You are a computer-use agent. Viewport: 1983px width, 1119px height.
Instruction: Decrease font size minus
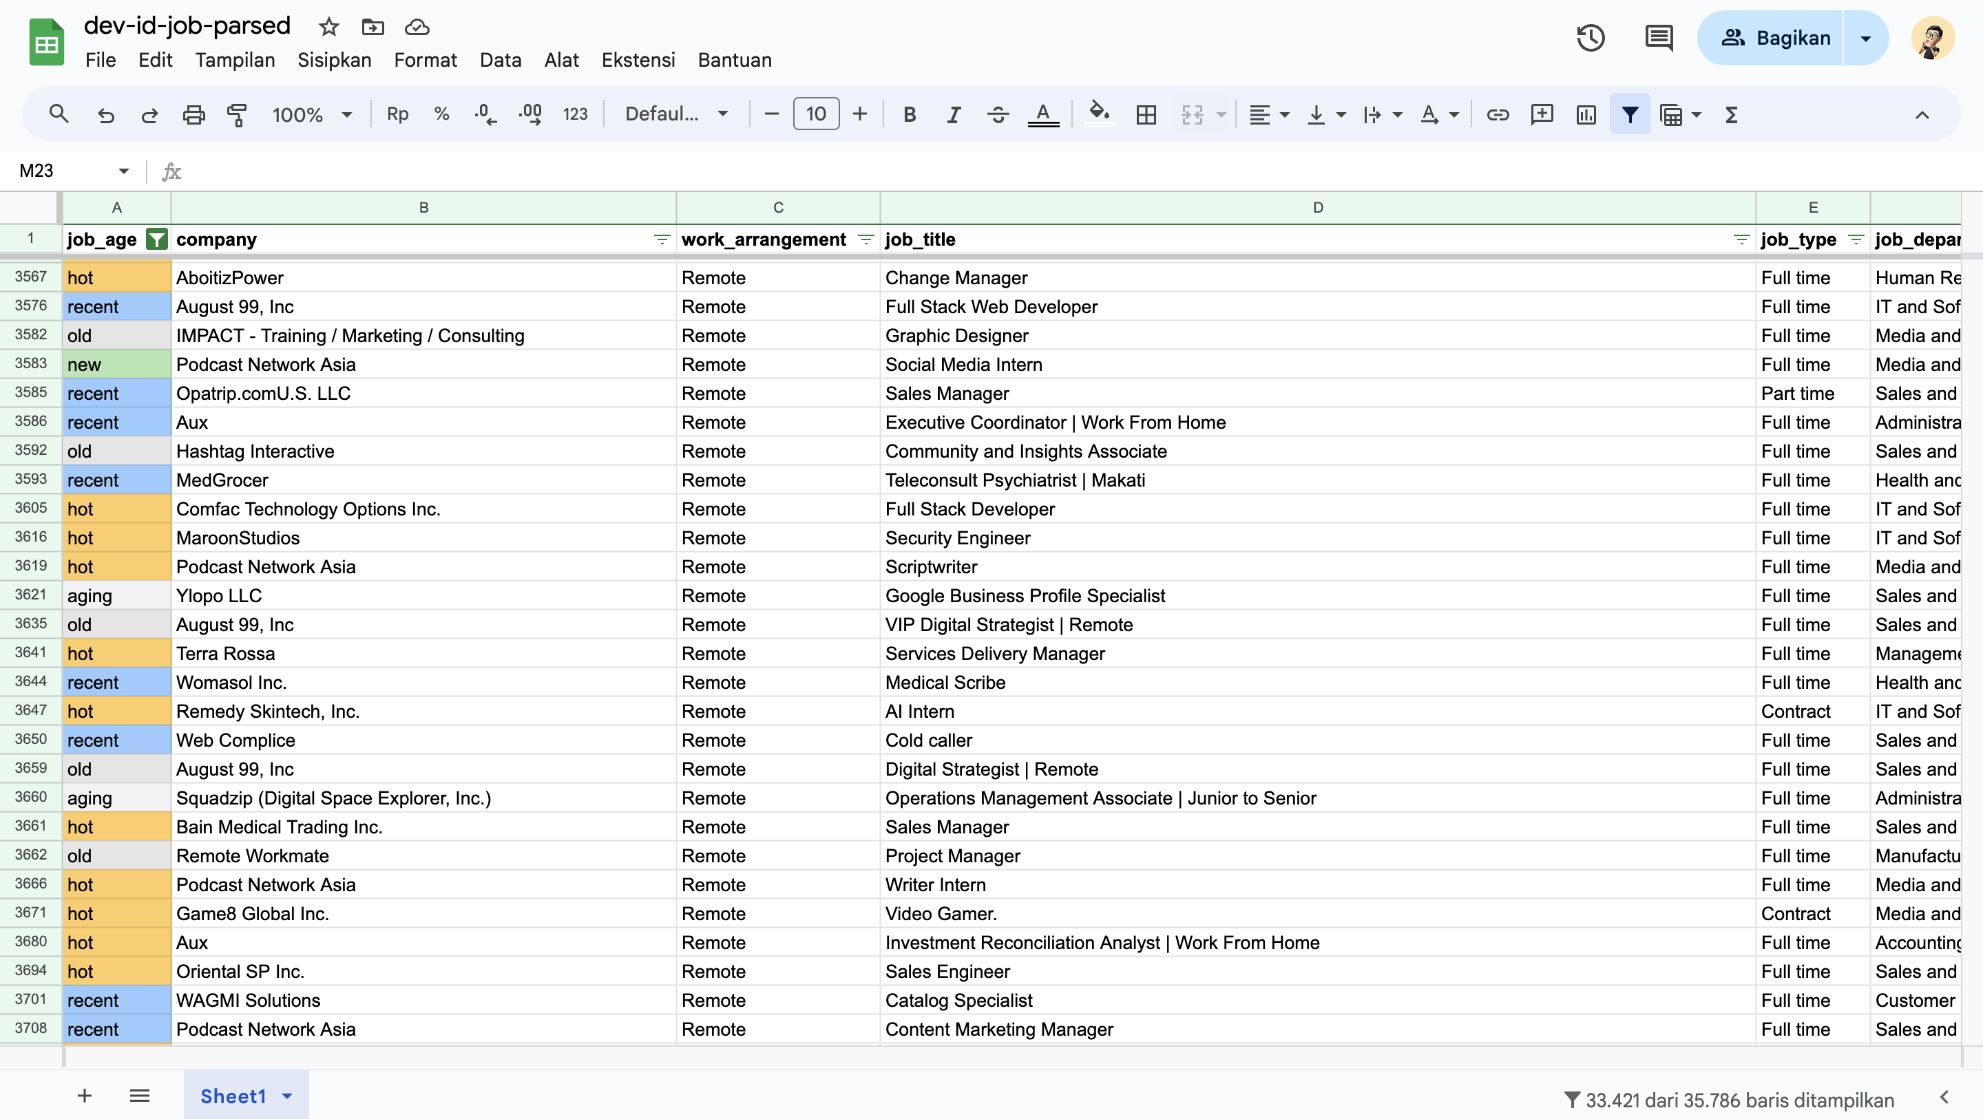click(x=771, y=115)
